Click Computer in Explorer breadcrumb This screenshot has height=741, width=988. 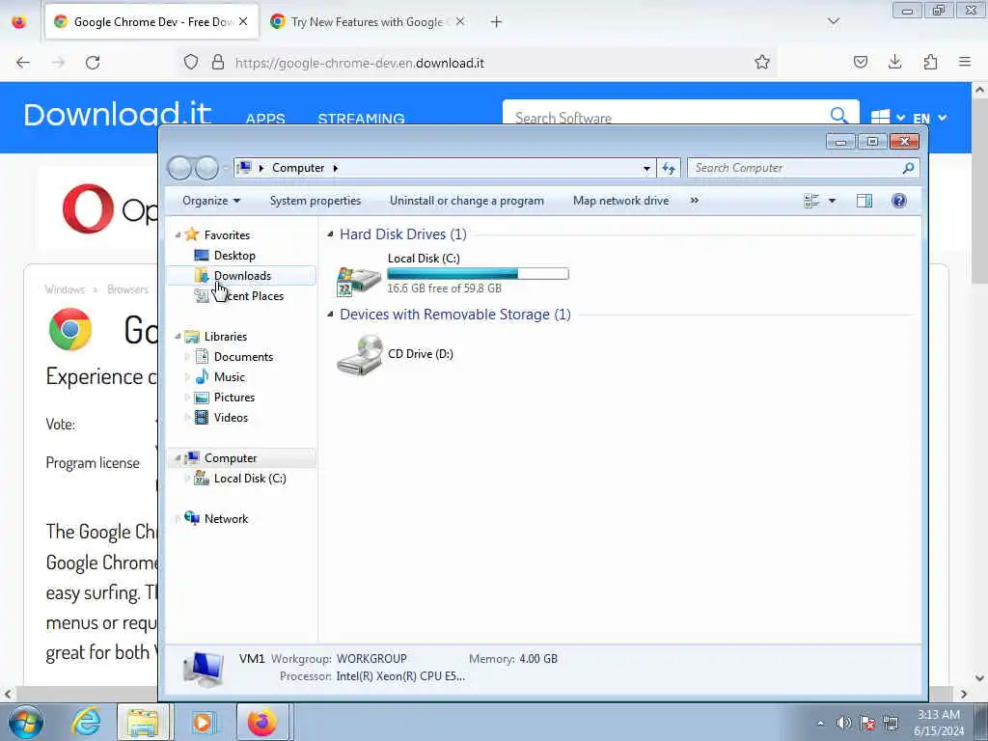coord(298,168)
